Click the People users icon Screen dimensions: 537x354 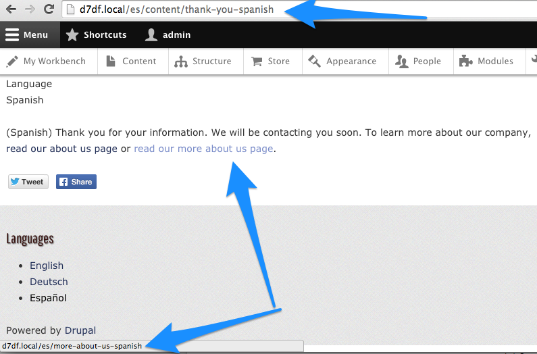[x=402, y=61]
